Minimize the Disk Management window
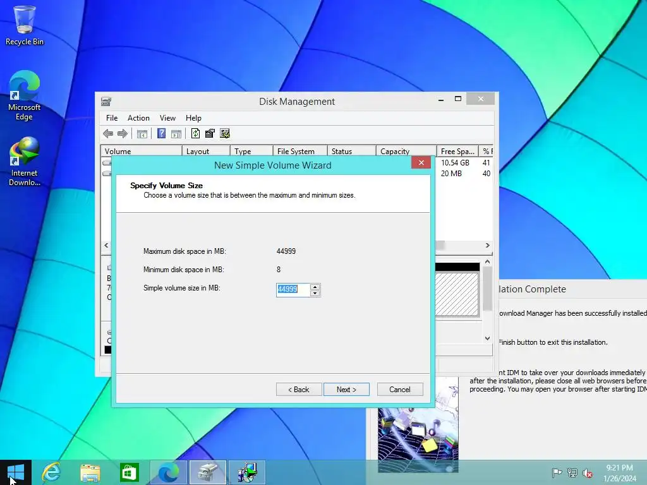 point(441,99)
